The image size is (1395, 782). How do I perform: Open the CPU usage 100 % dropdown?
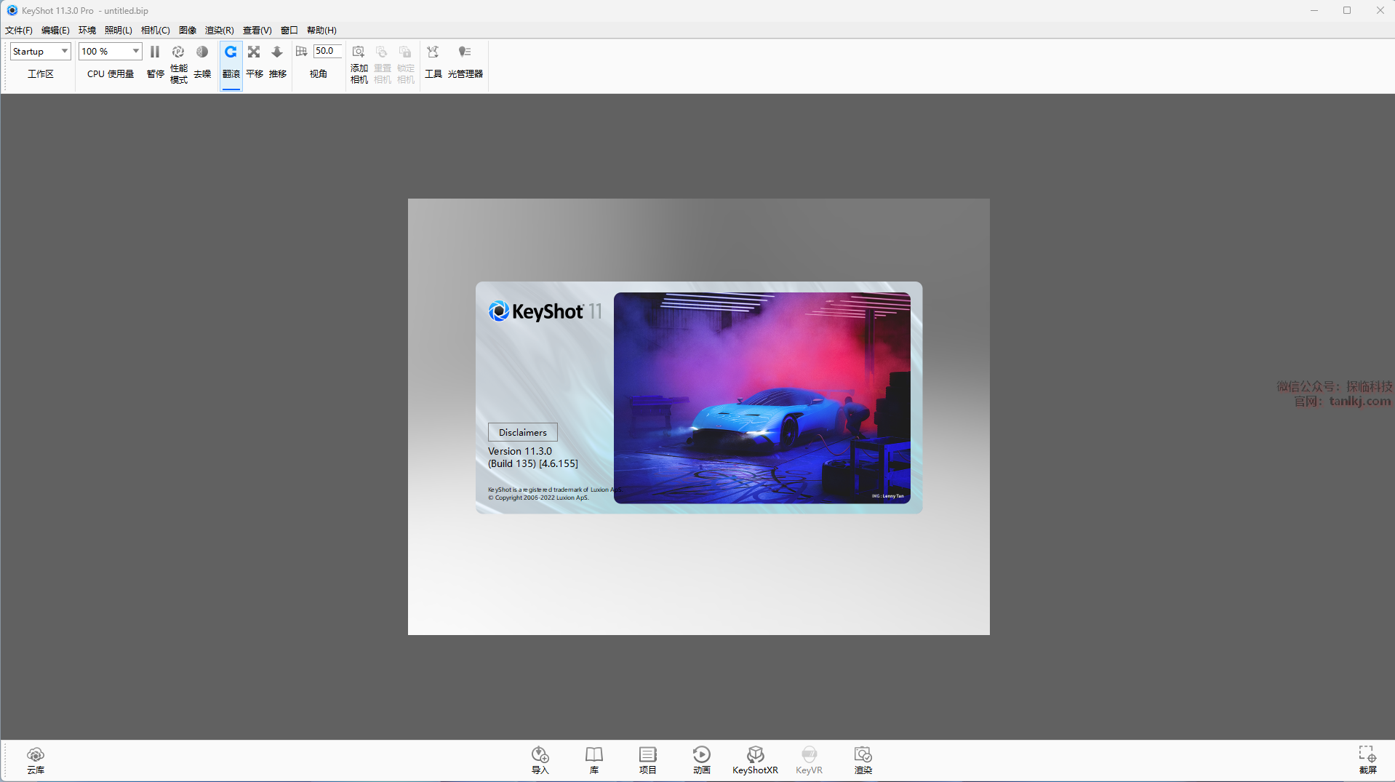point(135,51)
